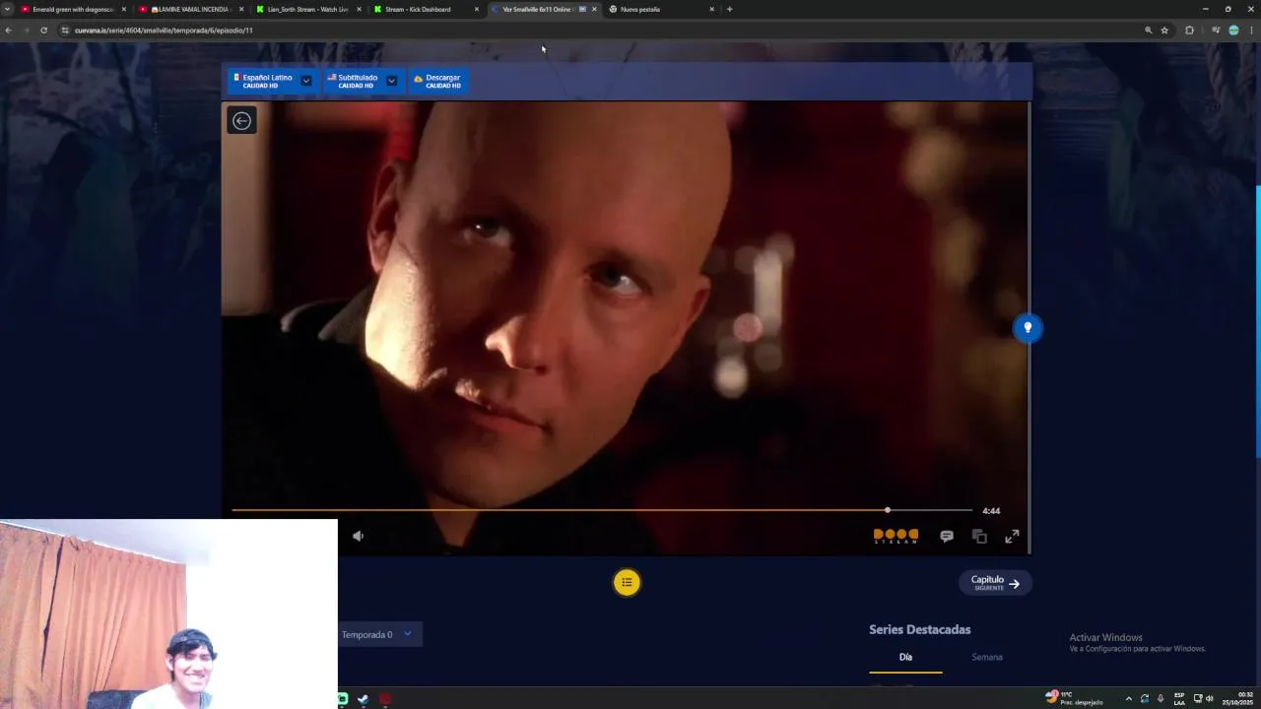Toggle the blue lightbulb lights-off button
Screen dimensions: 1261x709
1028,328
